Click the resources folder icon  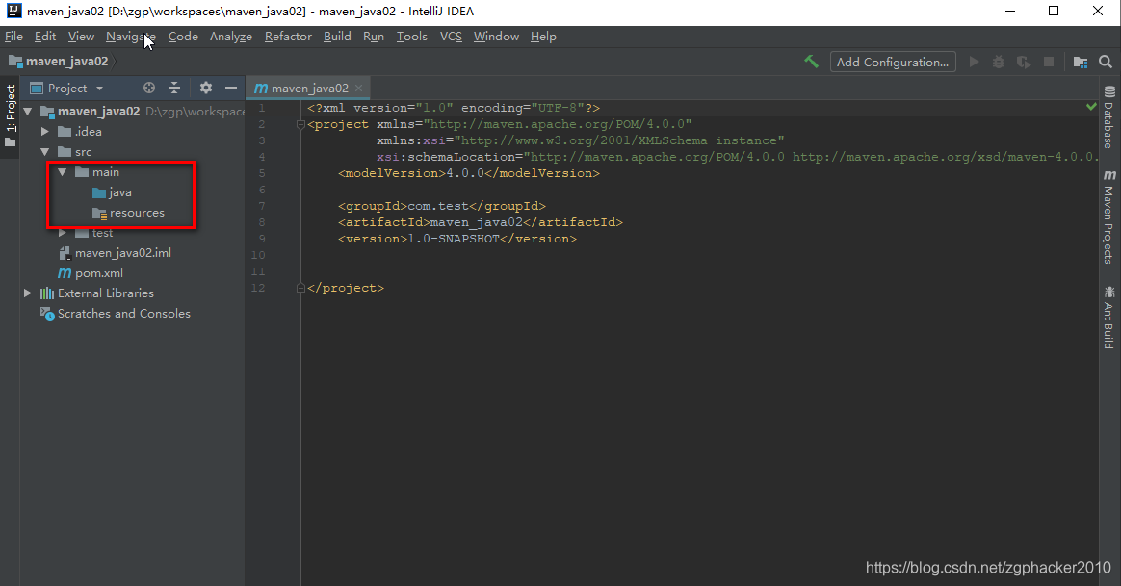coord(99,213)
